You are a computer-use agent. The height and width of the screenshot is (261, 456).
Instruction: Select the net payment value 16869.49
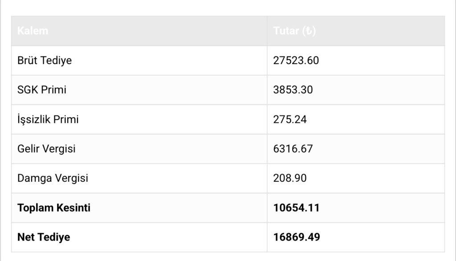point(297,237)
